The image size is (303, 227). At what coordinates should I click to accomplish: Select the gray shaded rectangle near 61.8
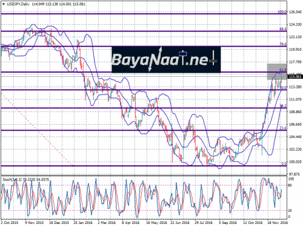(x=277, y=71)
